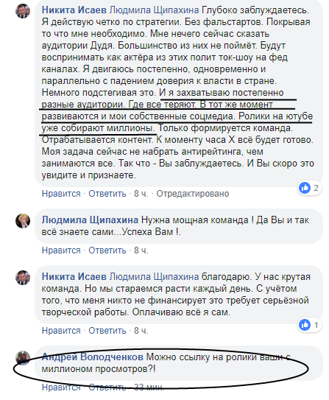
Task: Reply to first comment with Ответить
Action: [x=107, y=194]
